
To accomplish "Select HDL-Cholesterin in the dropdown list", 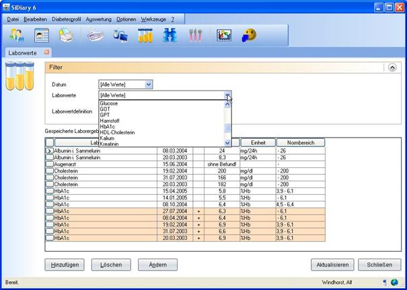I will [161, 132].
